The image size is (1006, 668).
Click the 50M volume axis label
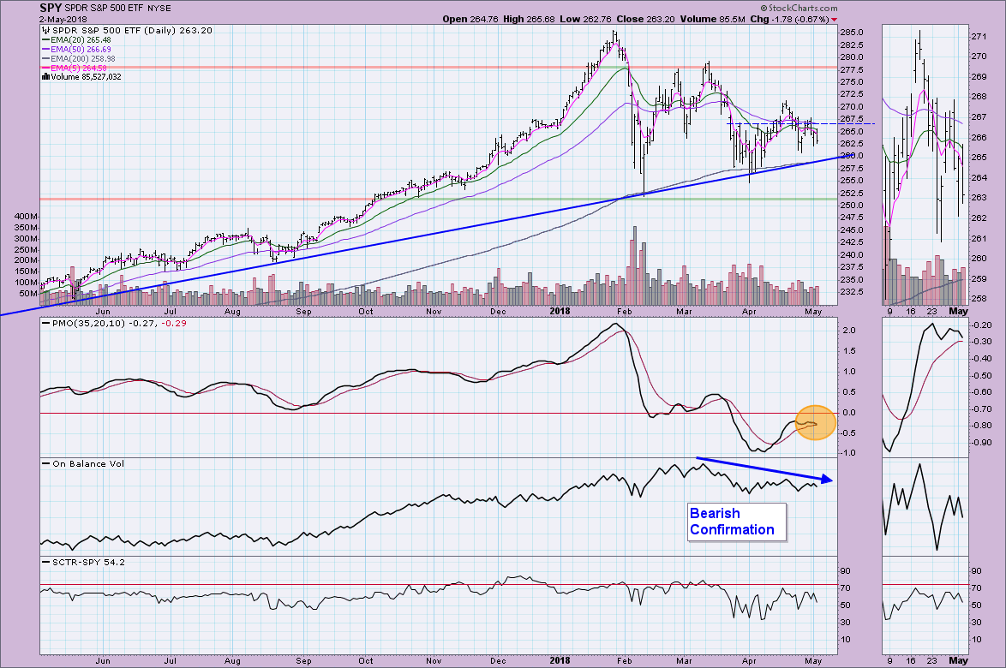pyautogui.click(x=27, y=294)
